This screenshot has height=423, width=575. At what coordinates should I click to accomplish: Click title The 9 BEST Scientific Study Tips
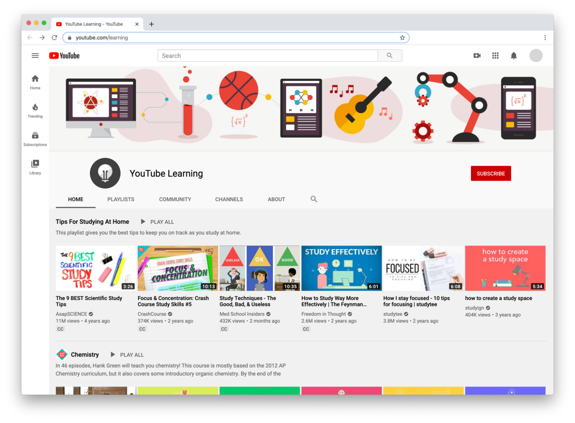pyautogui.click(x=89, y=301)
